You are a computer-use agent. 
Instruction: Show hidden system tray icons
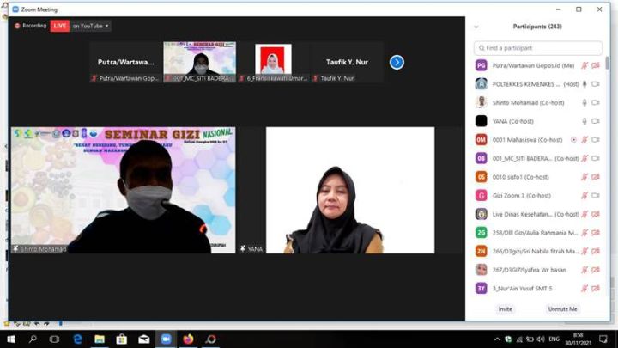(497, 339)
